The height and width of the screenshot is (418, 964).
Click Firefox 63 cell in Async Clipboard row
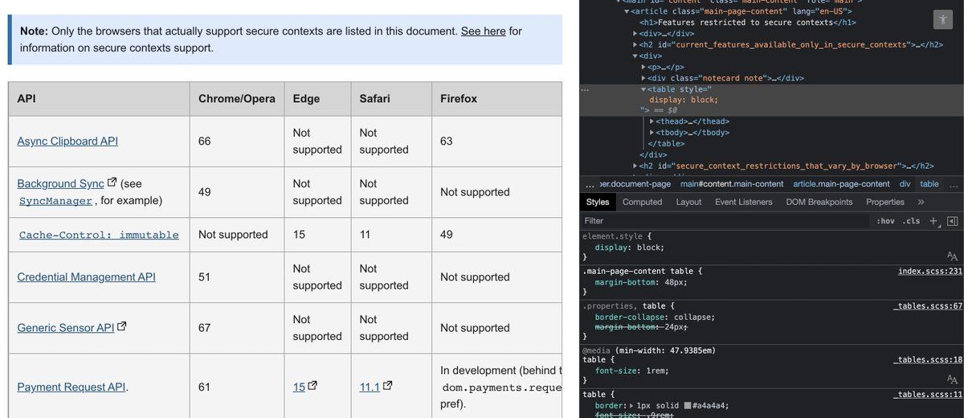pyautogui.click(x=496, y=141)
